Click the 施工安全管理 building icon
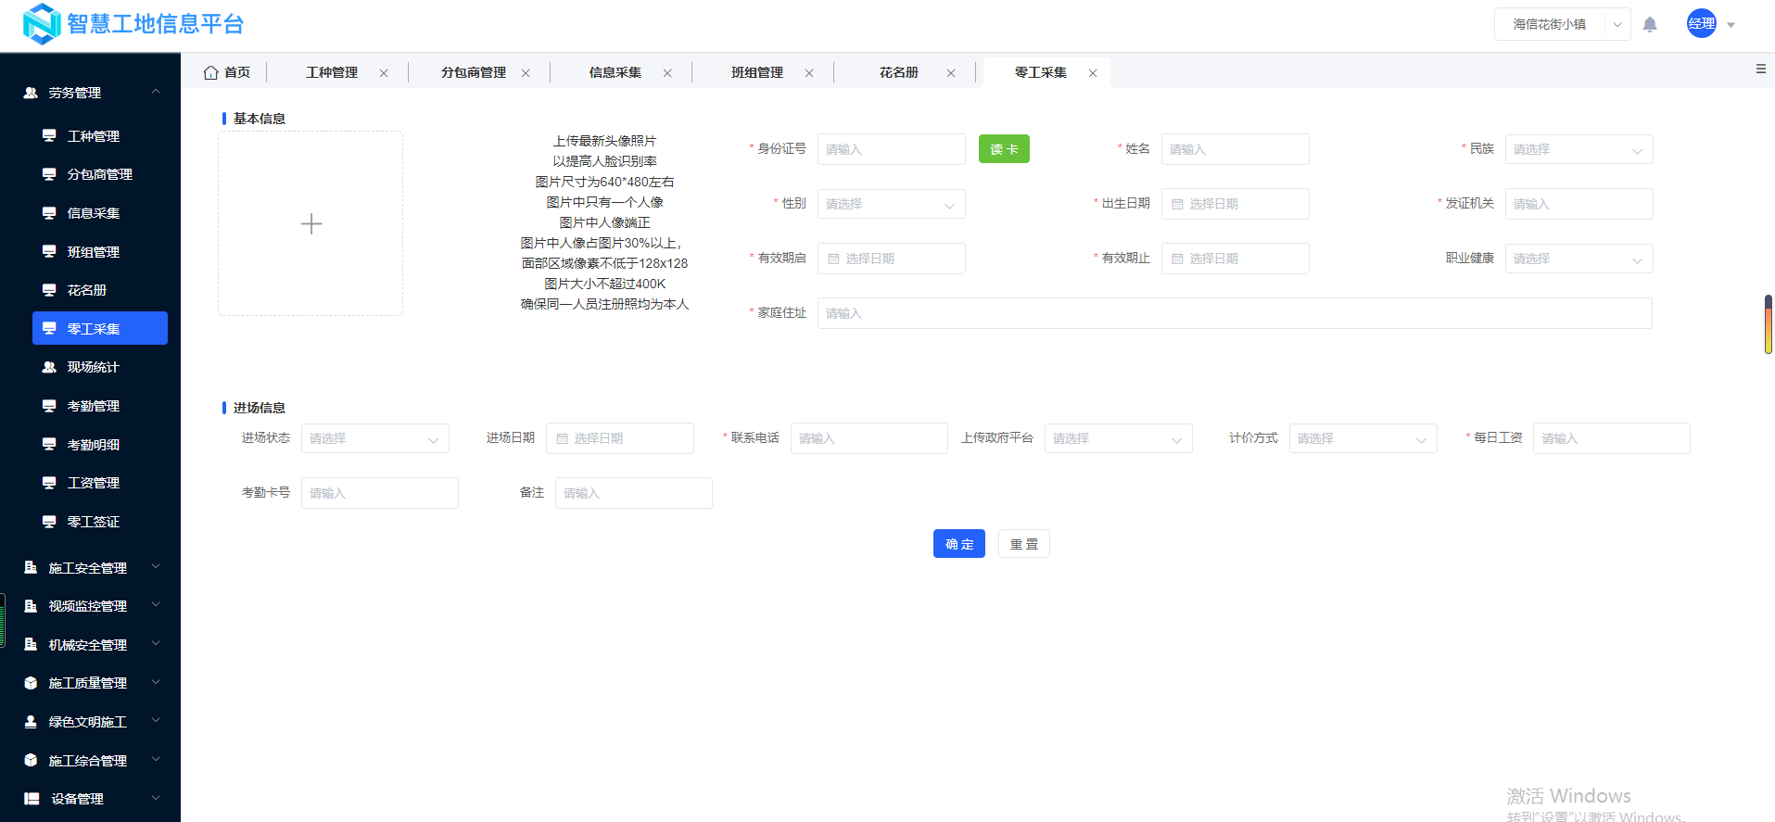Image resolution: width=1775 pixels, height=822 pixels. click(x=31, y=567)
